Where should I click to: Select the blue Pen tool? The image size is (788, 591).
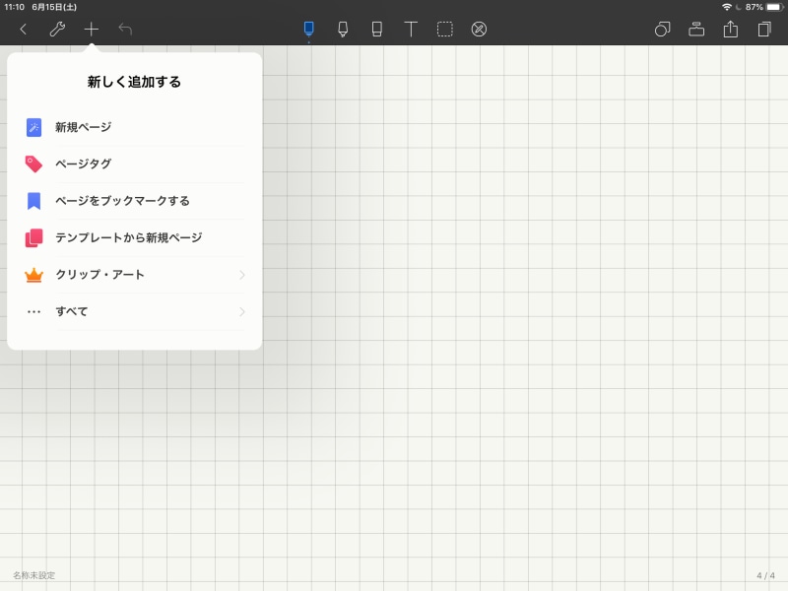(308, 29)
